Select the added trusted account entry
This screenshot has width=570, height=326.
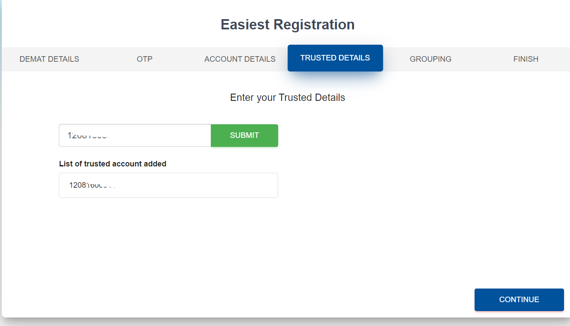coord(168,186)
